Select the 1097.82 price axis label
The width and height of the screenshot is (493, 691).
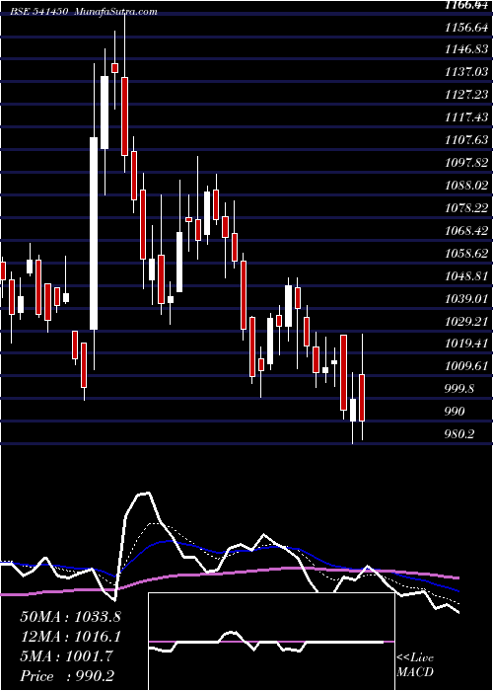[466, 163]
